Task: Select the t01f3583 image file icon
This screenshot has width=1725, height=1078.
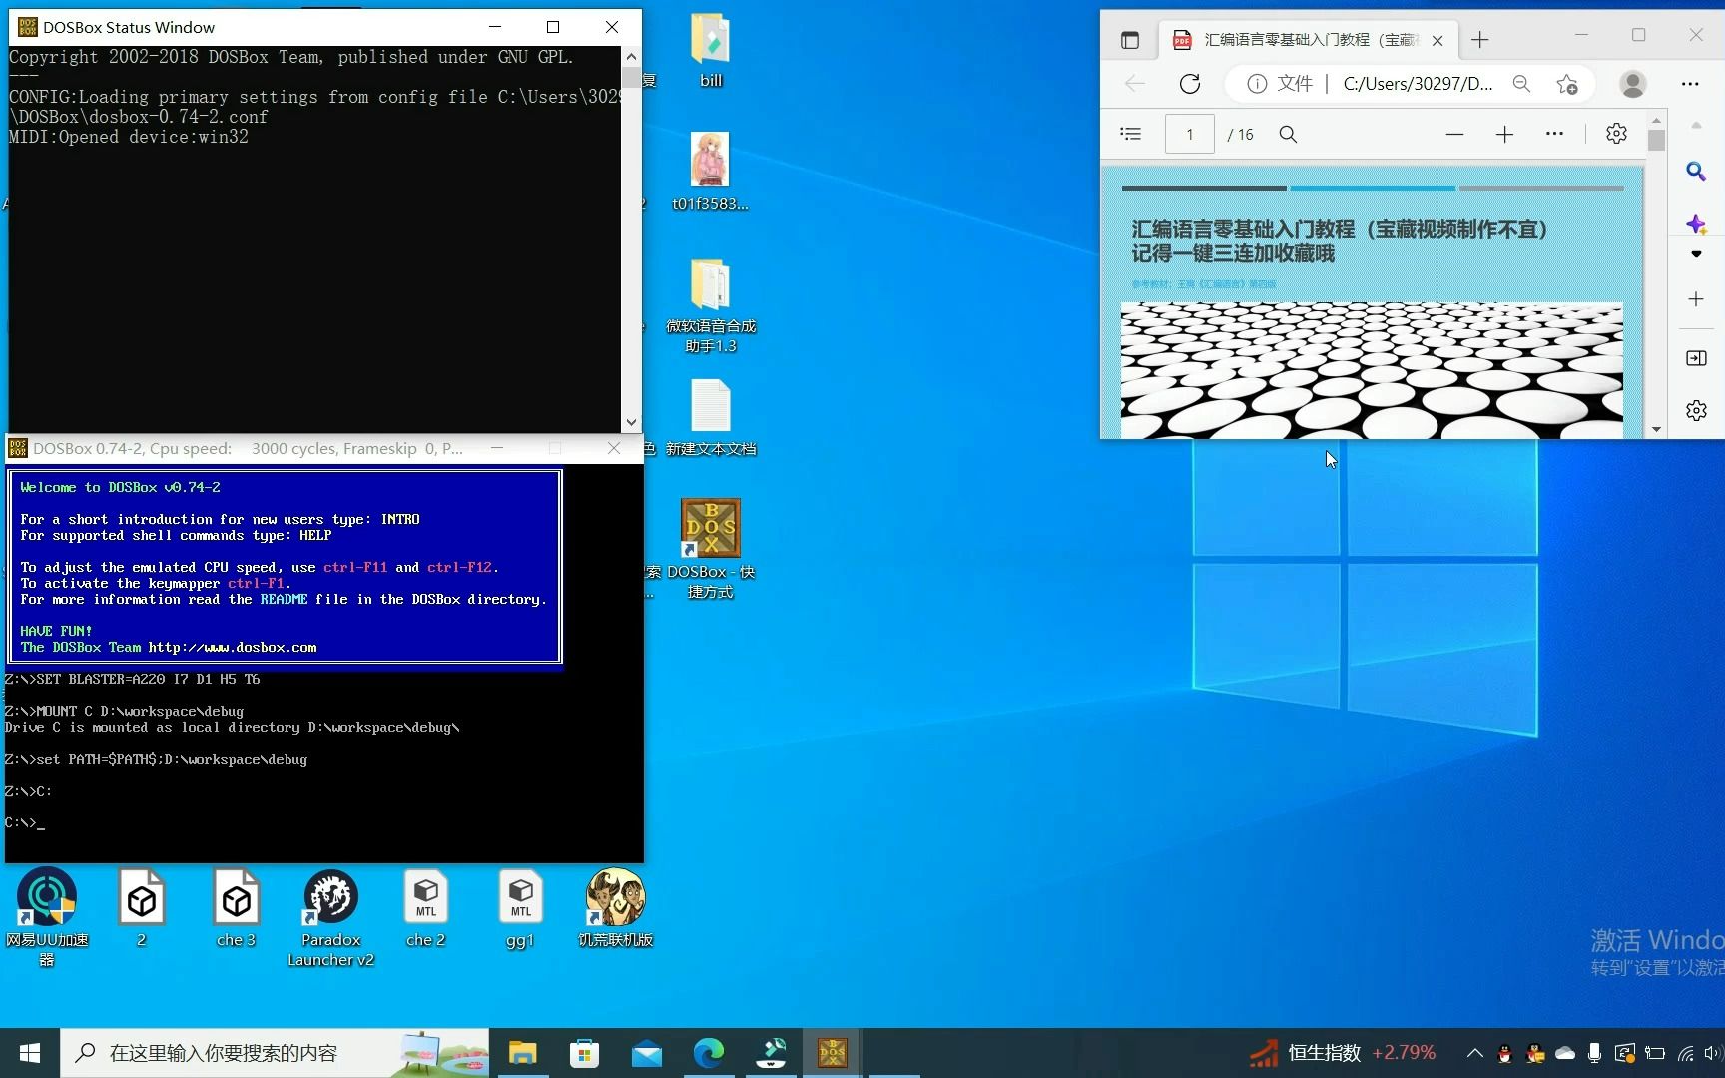Action: (x=710, y=172)
